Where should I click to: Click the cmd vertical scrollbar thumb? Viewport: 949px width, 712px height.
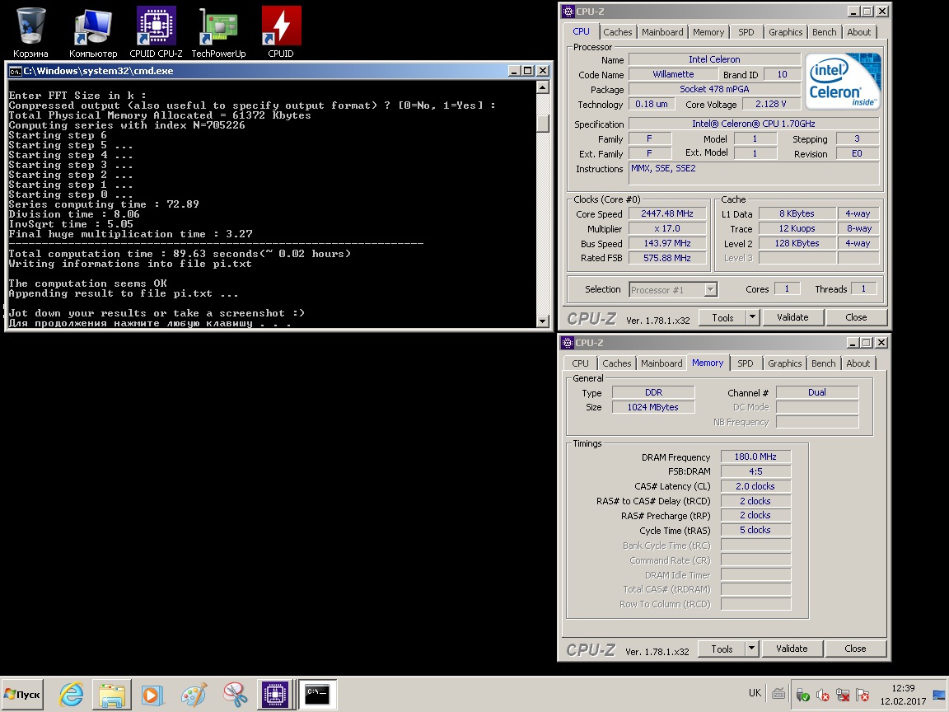coord(543,123)
